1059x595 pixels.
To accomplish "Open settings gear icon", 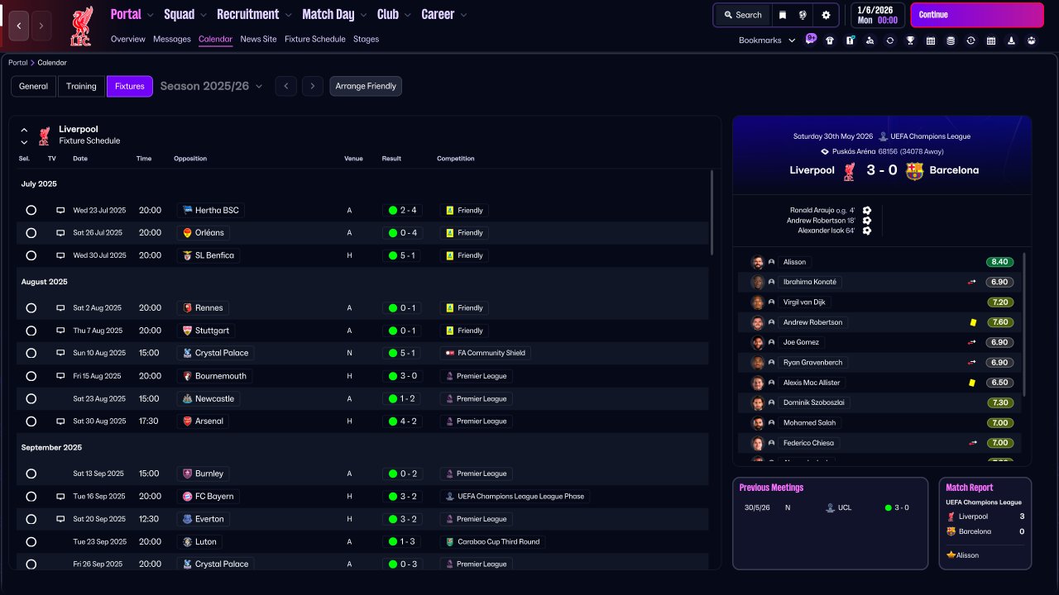I will pyautogui.click(x=826, y=15).
